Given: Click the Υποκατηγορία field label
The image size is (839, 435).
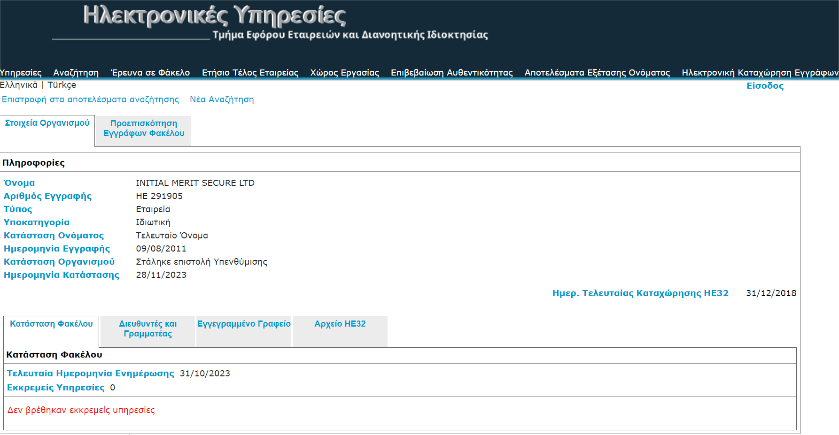Looking at the screenshot, I should tap(37, 222).
